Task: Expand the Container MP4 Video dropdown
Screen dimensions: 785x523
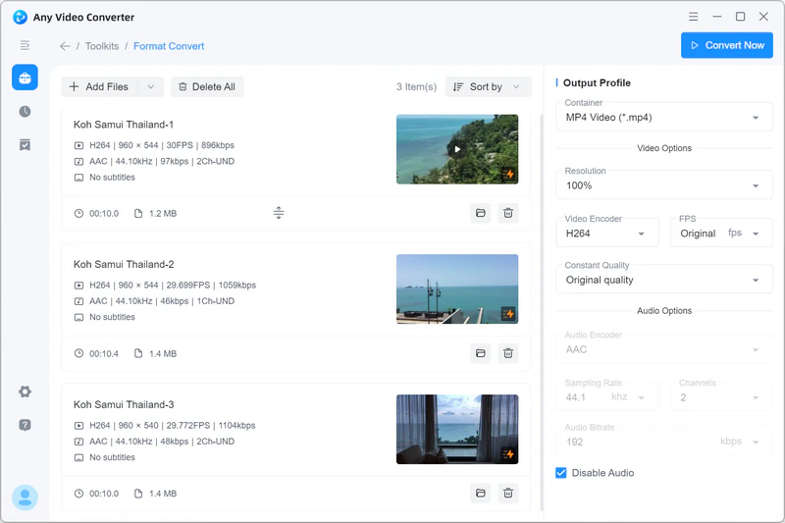Action: coord(663,118)
